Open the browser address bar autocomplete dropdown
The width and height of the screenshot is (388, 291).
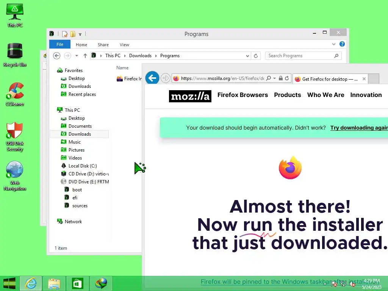click(x=274, y=78)
